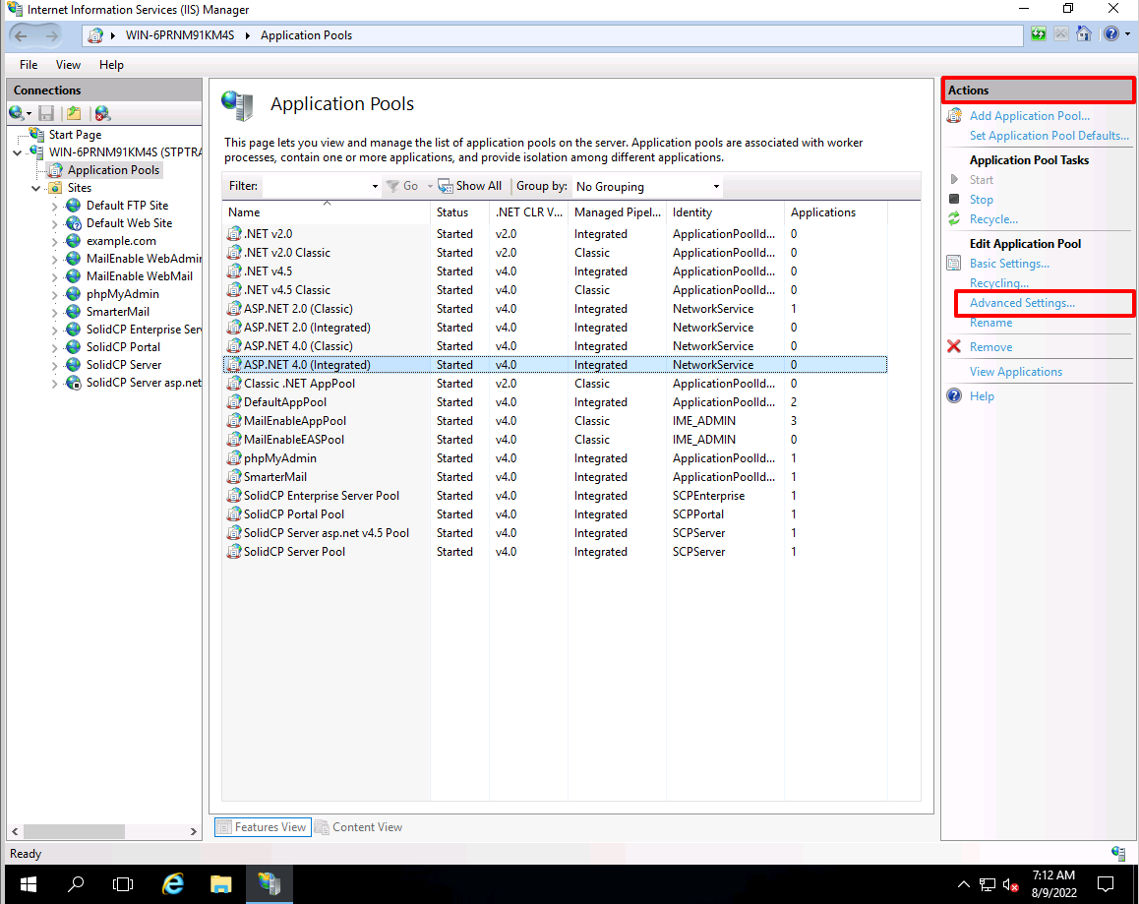The height and width of the screenshot is (904, 1139).
Task: Click Connections pane horizontal scrollbar right arrow
Action: (x=193, y=831)
